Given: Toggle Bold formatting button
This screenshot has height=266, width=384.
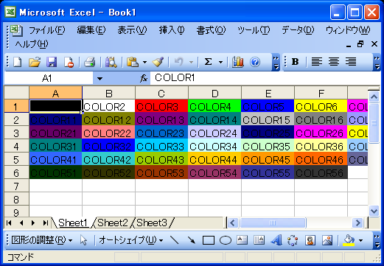Looking at the screenshot, I should (295, 62).
